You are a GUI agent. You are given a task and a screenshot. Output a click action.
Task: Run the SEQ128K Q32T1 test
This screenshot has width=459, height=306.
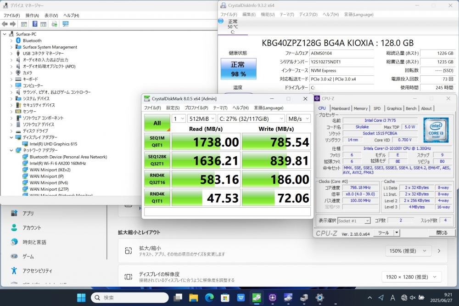[x=157, y=160]
